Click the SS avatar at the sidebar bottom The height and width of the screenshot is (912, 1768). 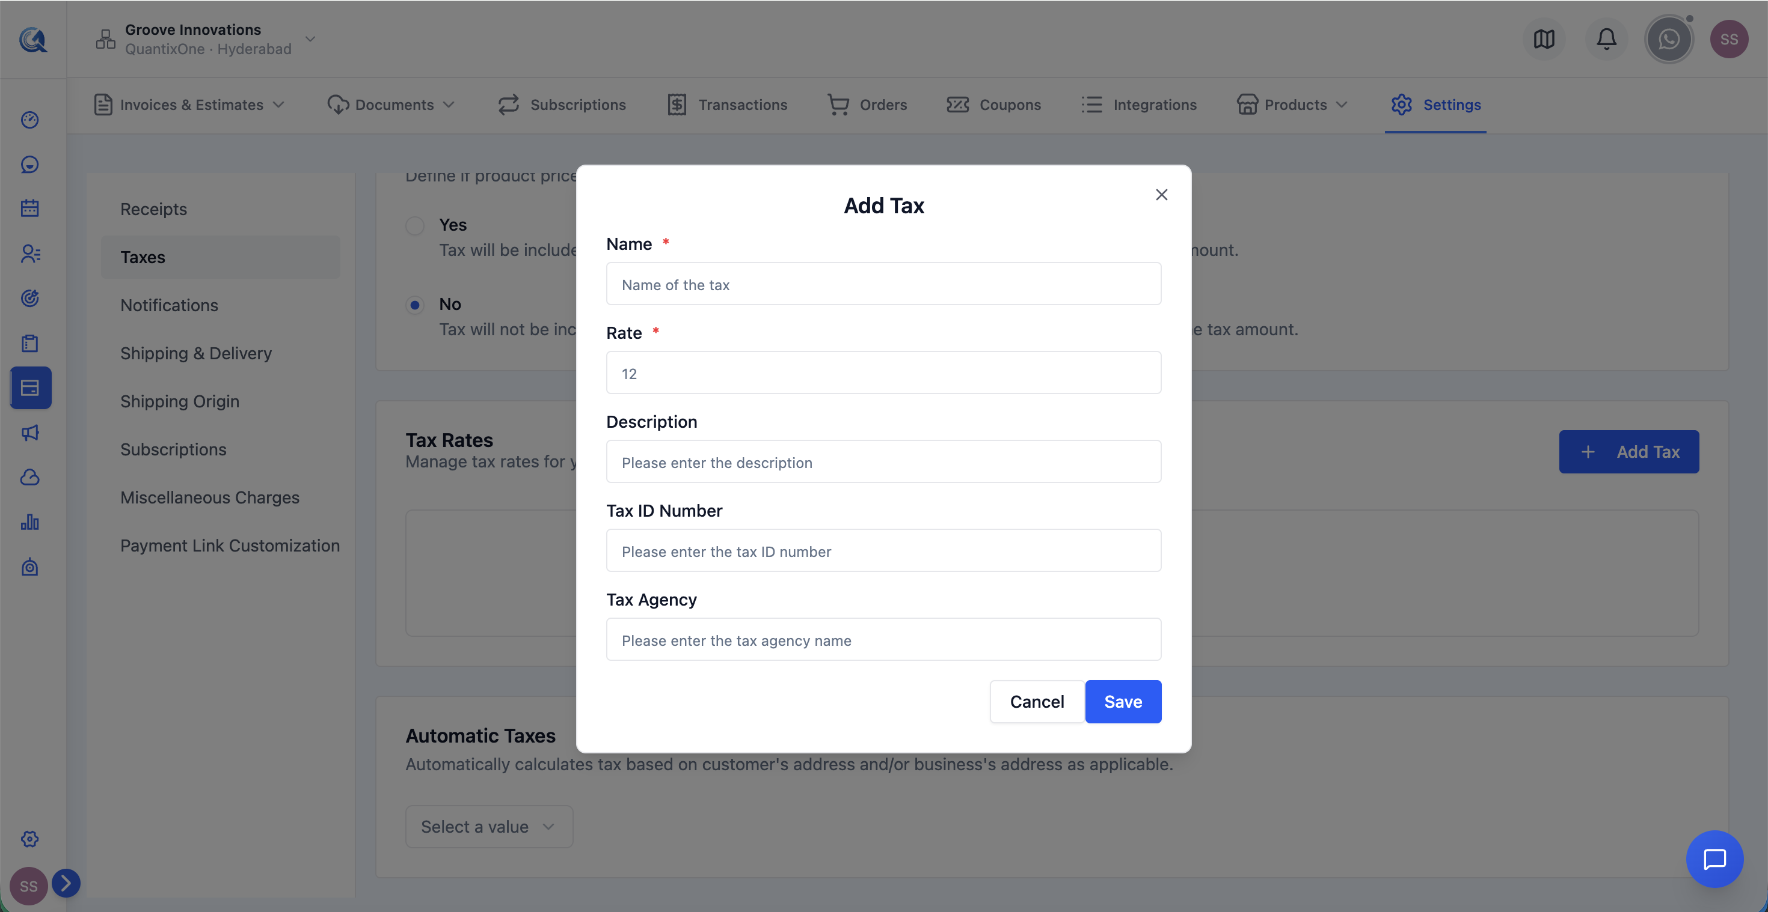[28, 886]
